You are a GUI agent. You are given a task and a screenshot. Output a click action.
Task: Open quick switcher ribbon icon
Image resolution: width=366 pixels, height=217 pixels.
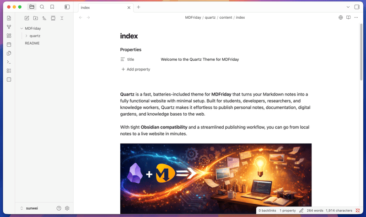[9, 18]
